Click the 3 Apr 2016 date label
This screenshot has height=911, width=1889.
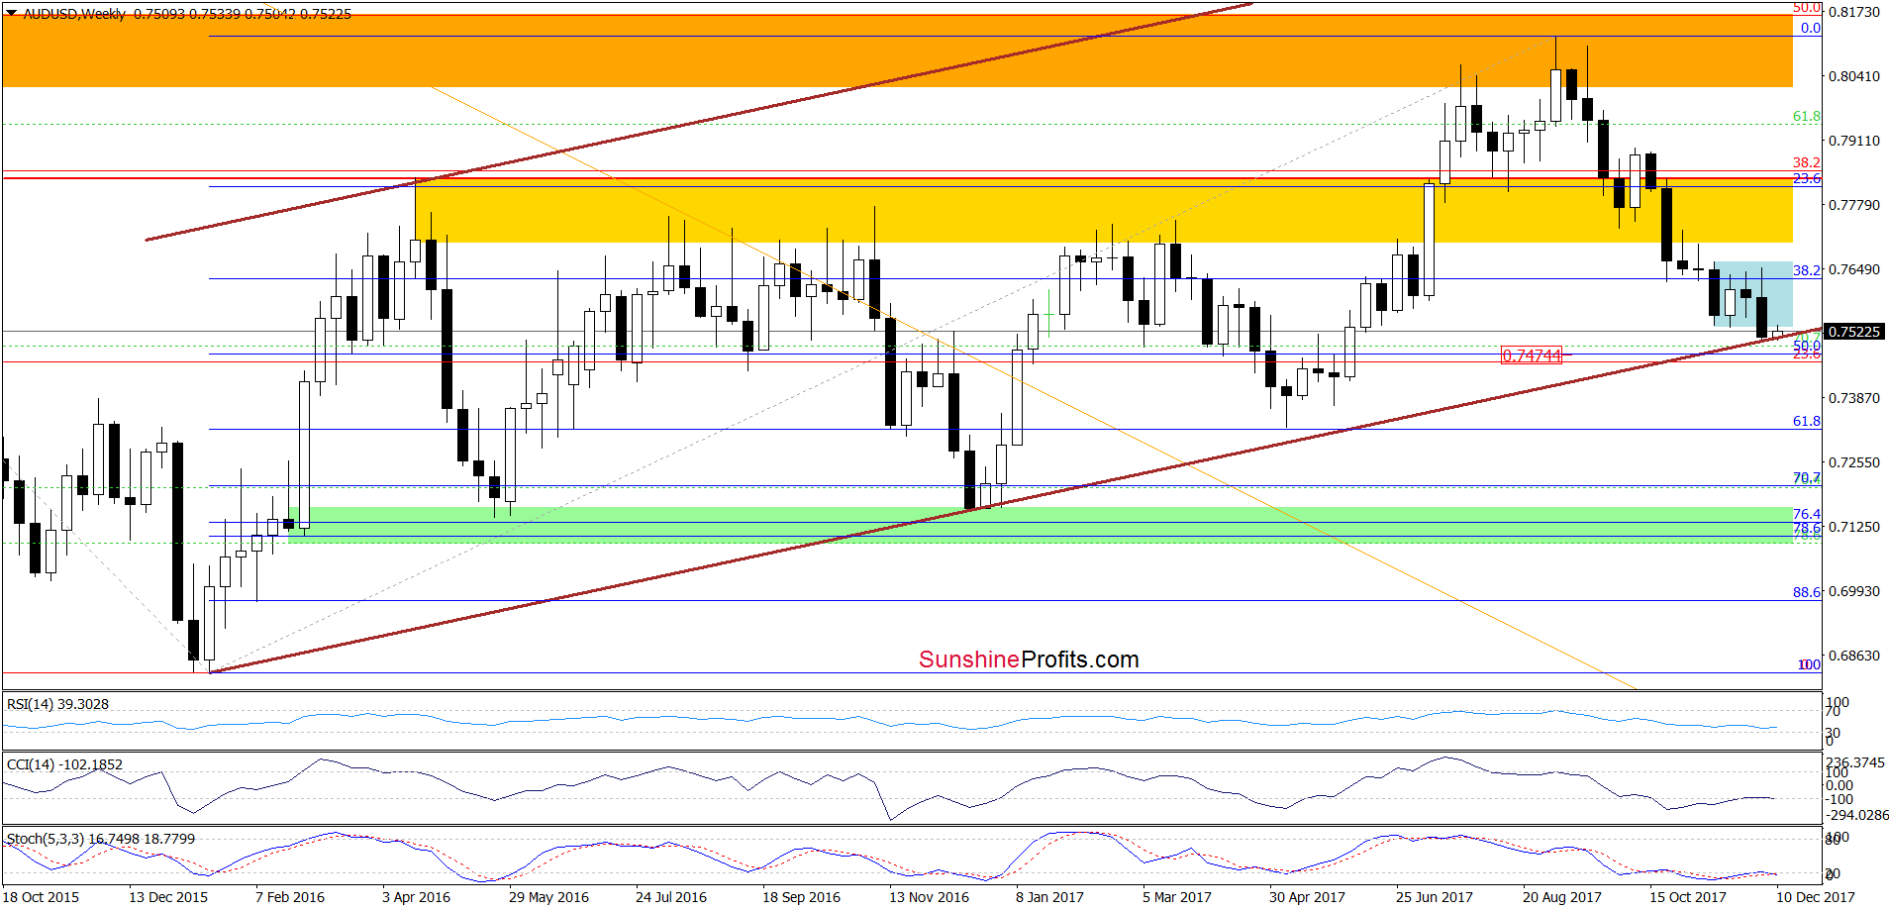pyautogui.click(x=416, y=897)
